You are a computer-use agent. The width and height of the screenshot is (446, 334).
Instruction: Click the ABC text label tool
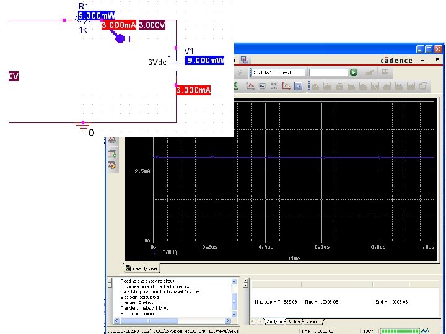[x=274, y=86]
